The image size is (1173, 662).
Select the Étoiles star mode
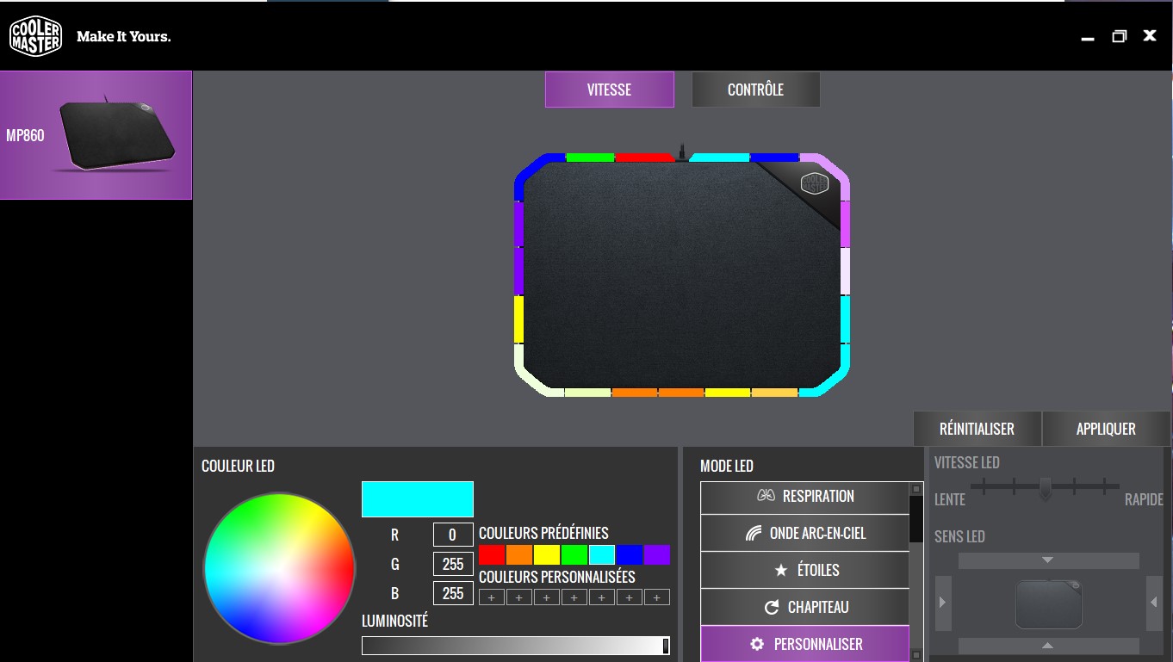(x=804, y=571)
